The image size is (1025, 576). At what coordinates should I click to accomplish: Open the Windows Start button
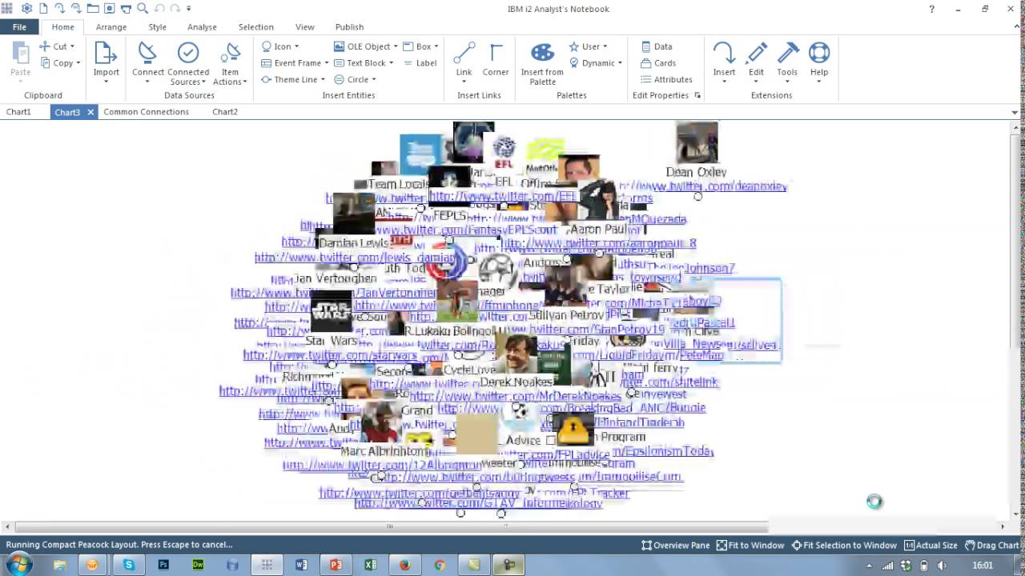point(18,565)
